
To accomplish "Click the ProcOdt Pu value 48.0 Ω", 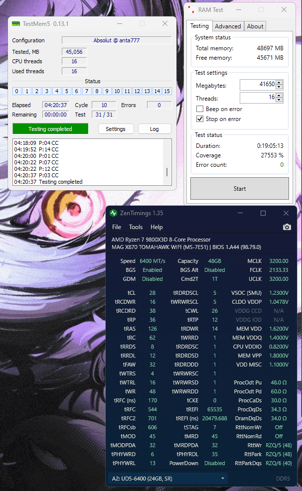I will coord(279,382).
